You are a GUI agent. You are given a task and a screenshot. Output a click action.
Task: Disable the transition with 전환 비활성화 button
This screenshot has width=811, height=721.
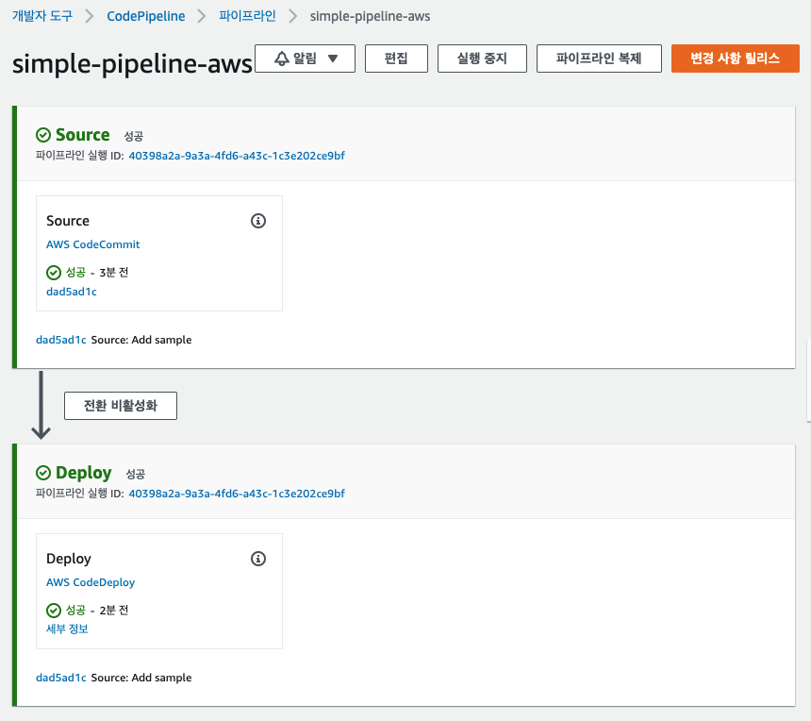tap(121, 405)
